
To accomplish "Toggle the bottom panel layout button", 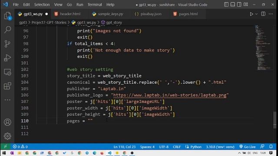I will [x=233, y=4].
